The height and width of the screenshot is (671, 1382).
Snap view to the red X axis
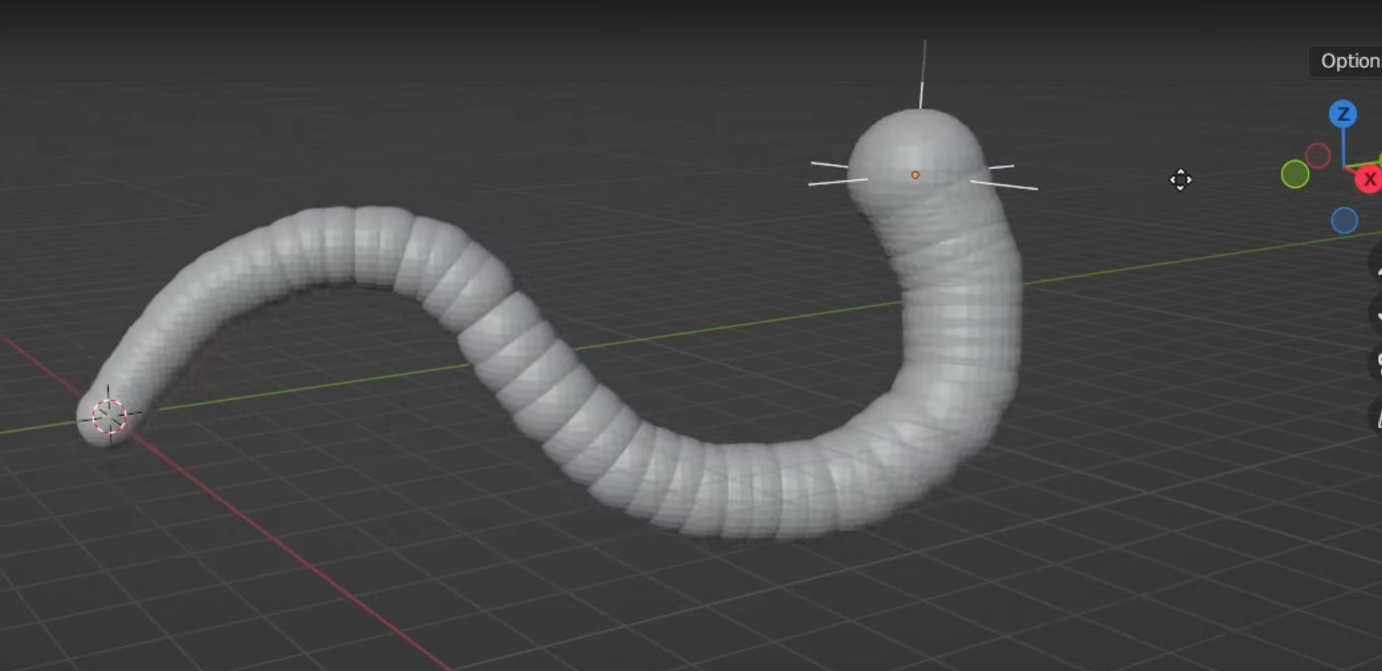point(1369,179)
